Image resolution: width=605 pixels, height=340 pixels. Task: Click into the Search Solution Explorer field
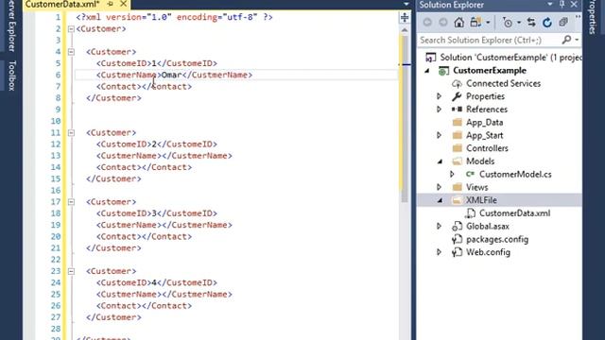pos(489,40)
